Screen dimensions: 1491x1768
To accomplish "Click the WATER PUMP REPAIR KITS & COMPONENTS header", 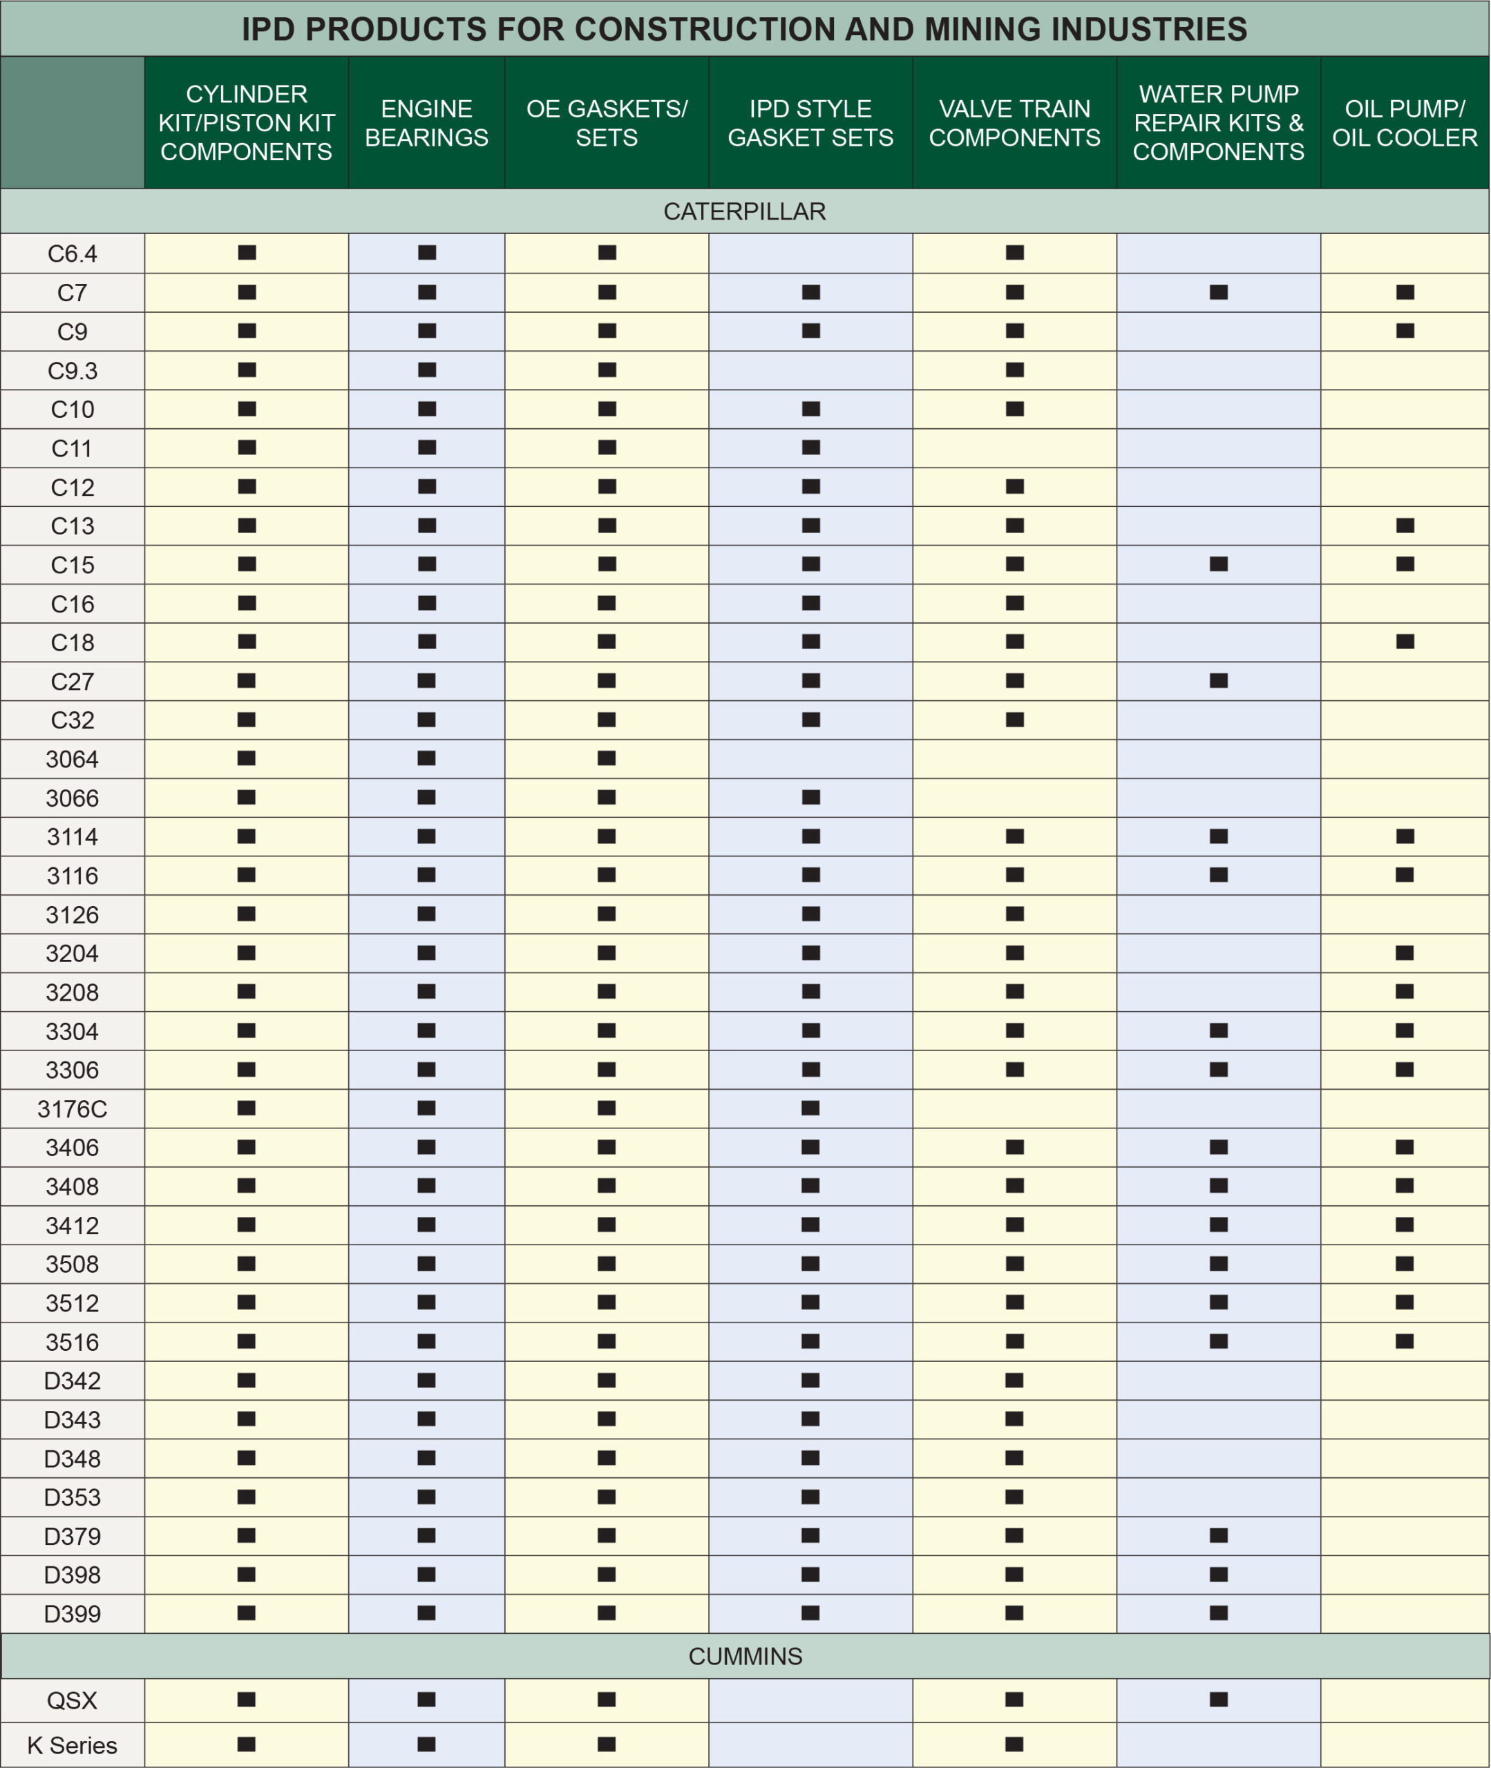I will (1218, 122).
